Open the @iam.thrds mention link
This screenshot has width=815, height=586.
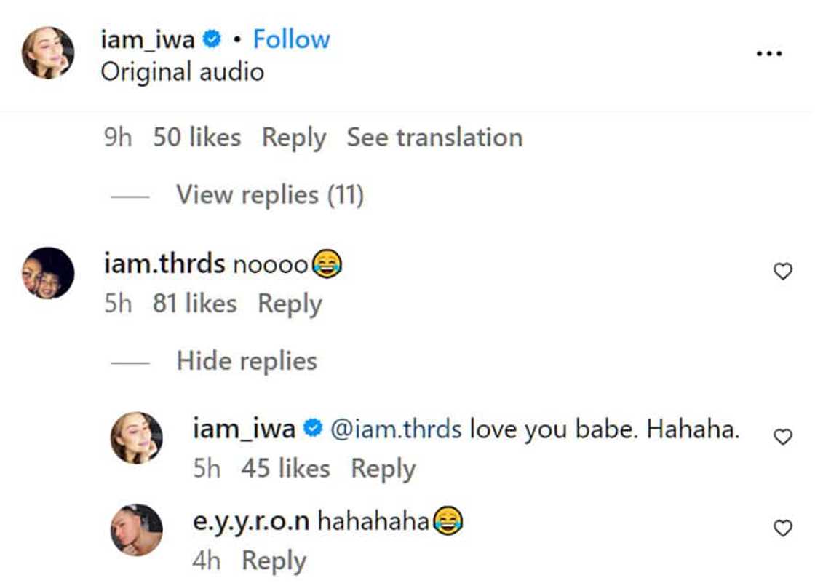click(396, 429)
